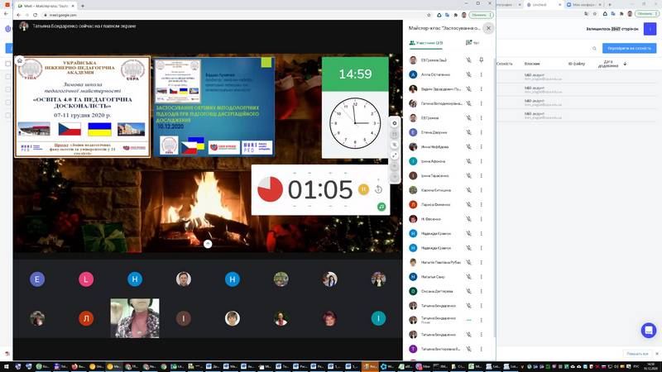Select the live video participant tile

[x=135, y=318]
